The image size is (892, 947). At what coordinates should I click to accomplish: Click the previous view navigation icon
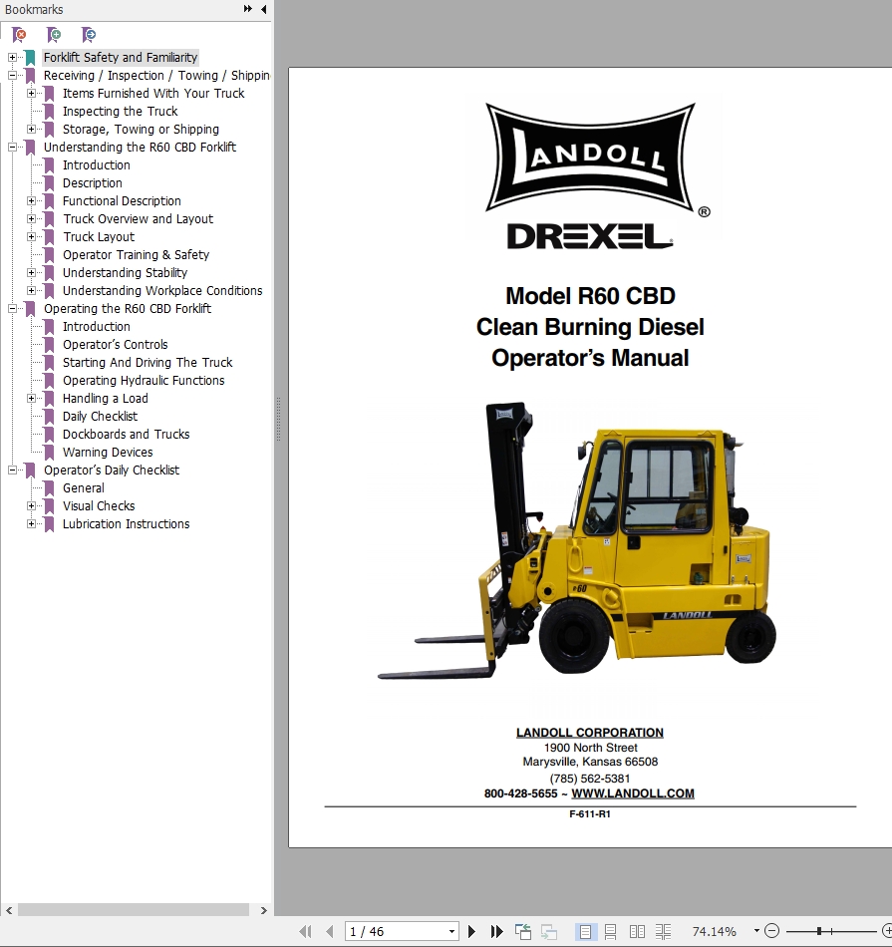pos(523,931)
